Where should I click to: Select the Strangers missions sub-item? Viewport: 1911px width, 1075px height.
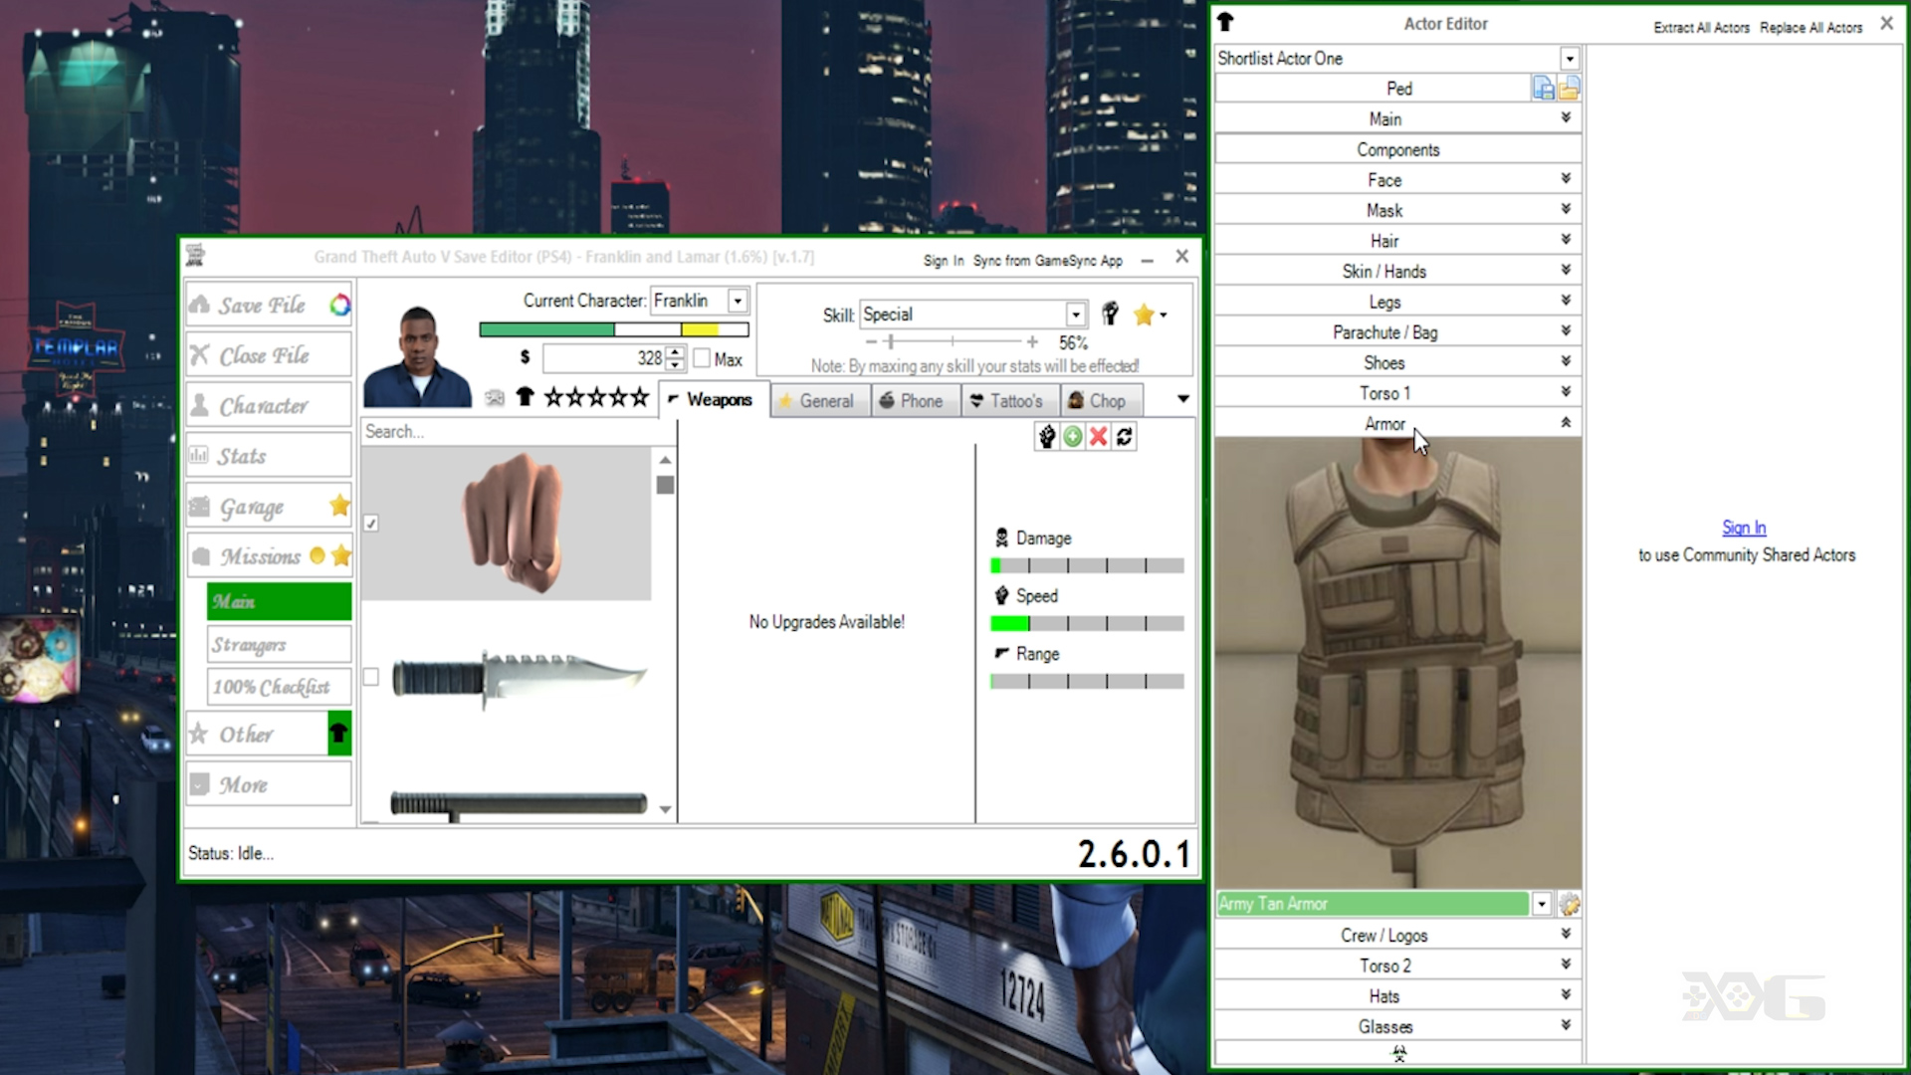point(279,645)
